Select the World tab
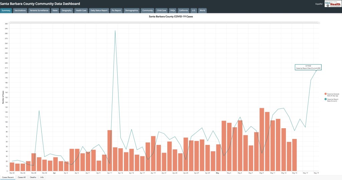The height and width of the screenshot is (180, 342). click(202, 10)
